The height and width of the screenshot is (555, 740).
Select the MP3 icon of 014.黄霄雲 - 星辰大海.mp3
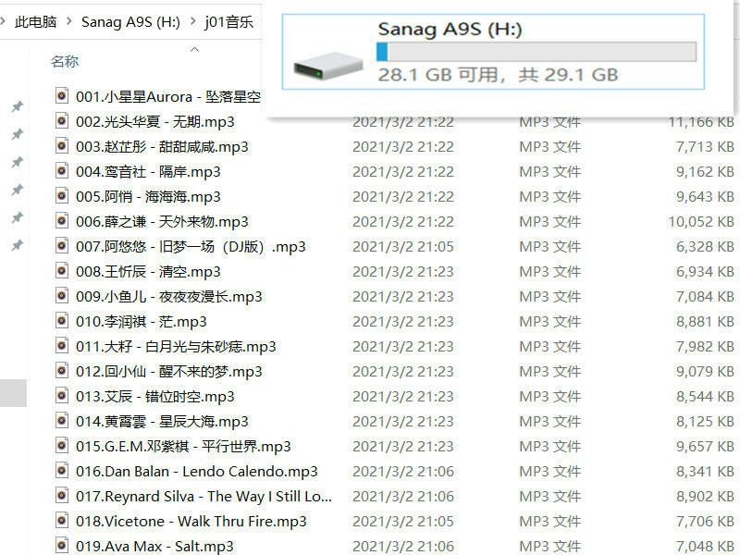point(61,421)
